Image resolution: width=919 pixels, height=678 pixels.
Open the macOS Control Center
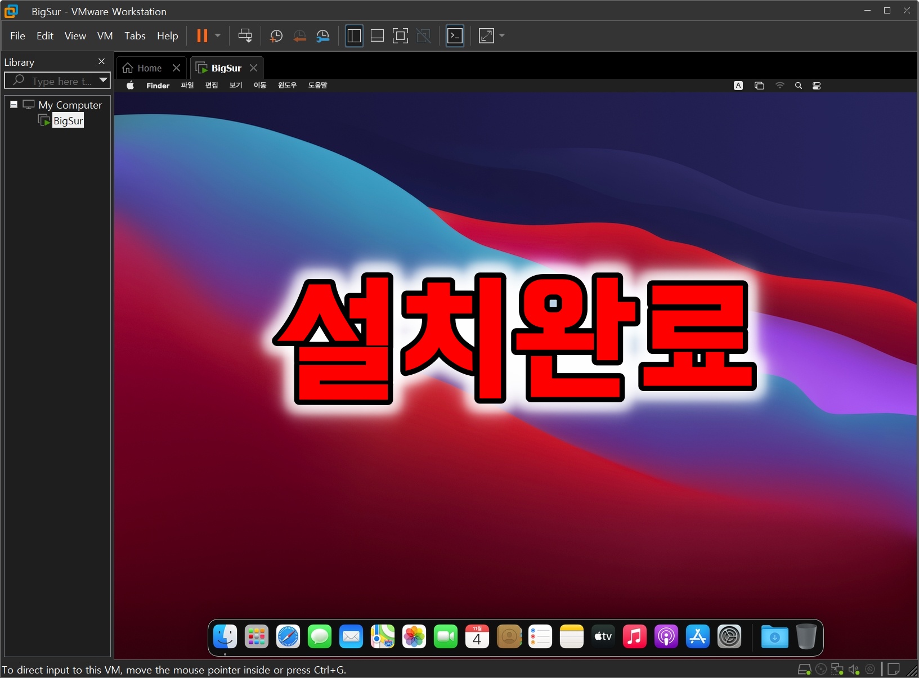(x=817, y=86)
